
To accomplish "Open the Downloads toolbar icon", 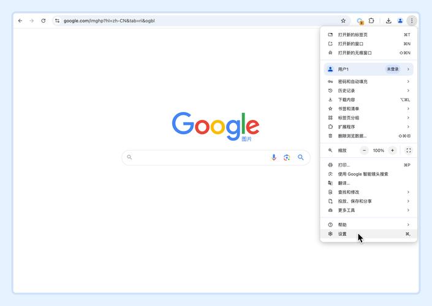I will point(388,21).
